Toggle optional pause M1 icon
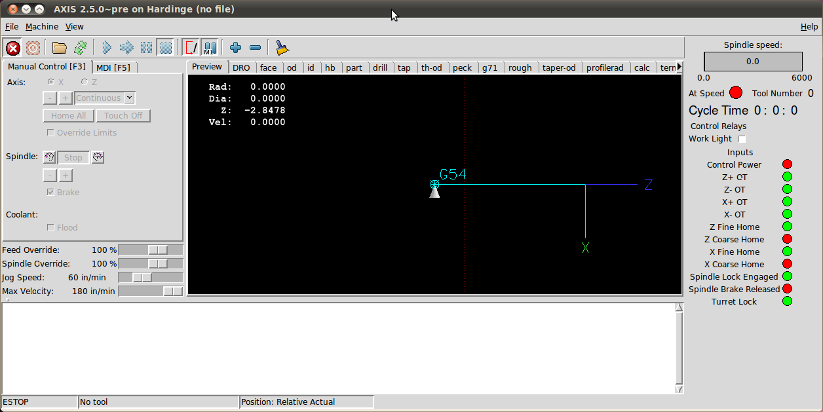 [x=210, y=48]
